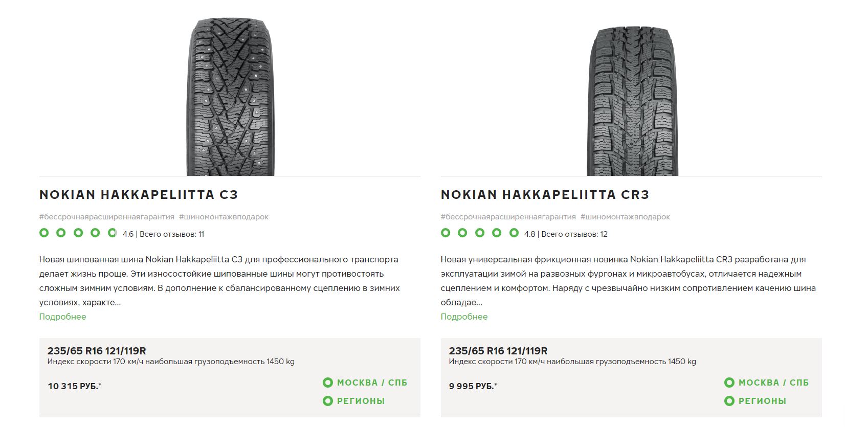Open the Nokian Hakkapeliitta C3 title link
Viewport: 845px width, 427px height.
click(139, 195)
